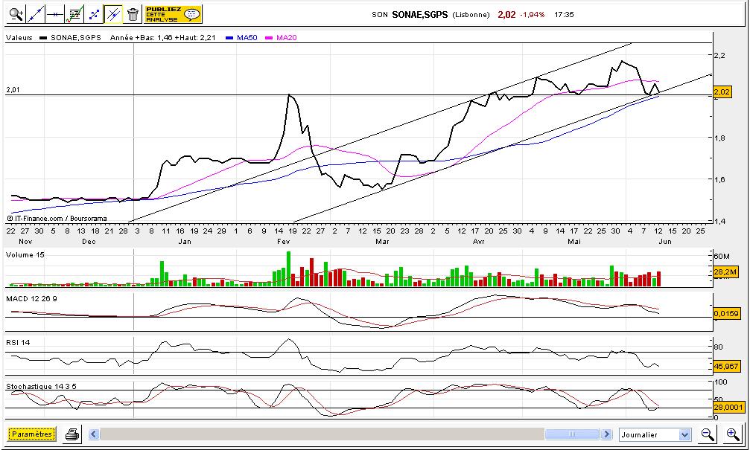Click the Stochastique 14 3 5 label

(x=41, y=386)
